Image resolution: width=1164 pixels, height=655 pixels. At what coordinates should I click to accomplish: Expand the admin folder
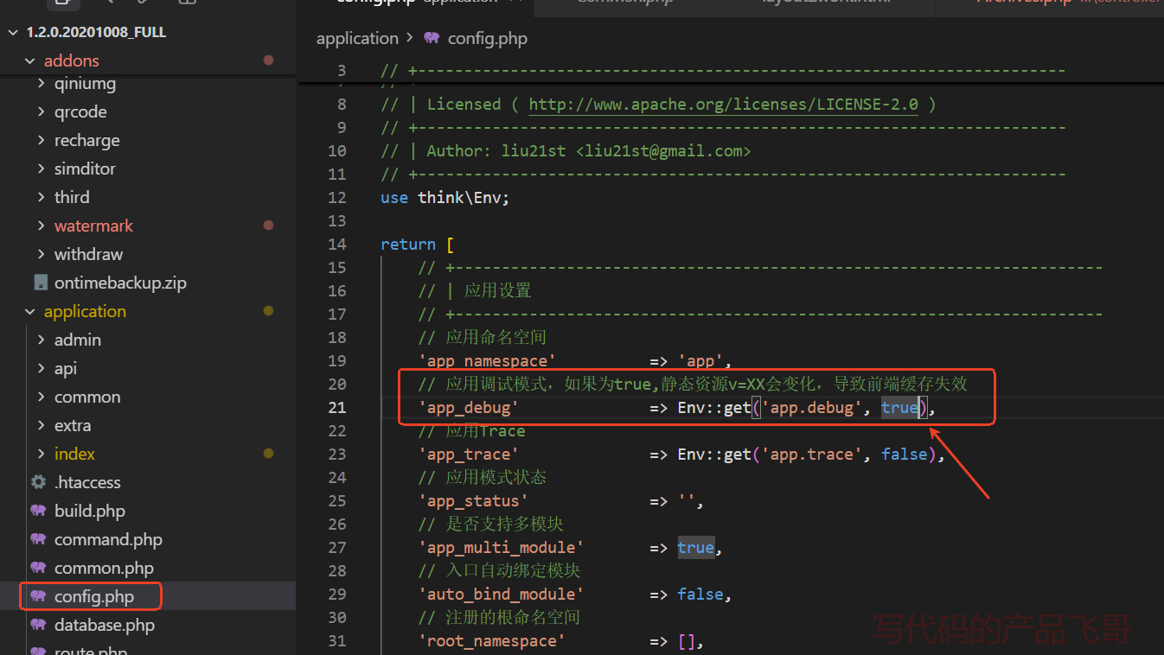[77, 340]
